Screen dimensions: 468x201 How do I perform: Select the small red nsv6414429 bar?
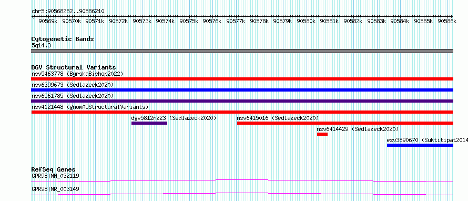point(322,134)
